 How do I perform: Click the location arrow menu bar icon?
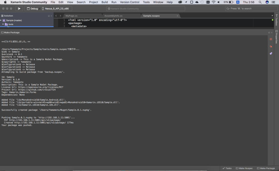point(186,2)
